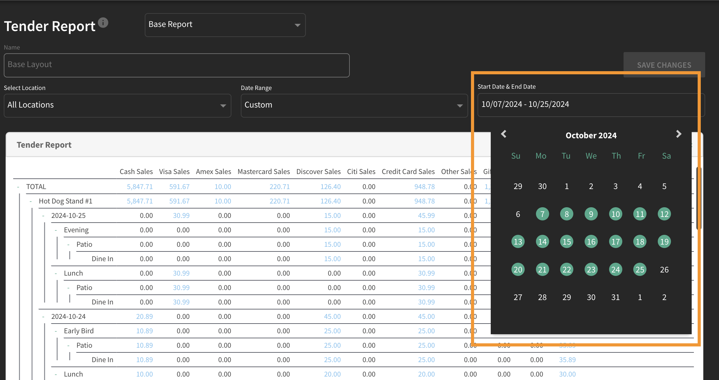Collapse the TOTAL row
719x380 pixels.
pyautogui.click(x=18, y=187)
